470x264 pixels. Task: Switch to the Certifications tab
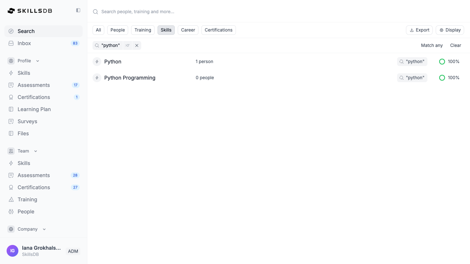click(x=218, y=30)
